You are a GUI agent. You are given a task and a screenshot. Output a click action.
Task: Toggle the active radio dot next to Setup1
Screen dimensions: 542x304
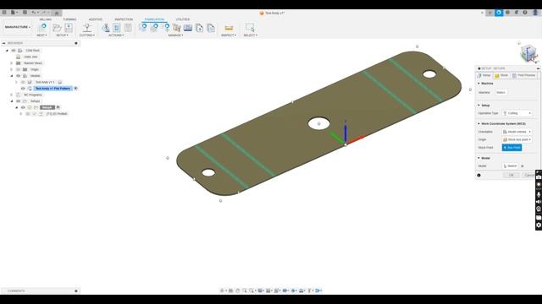pyautogui.click(x=58, y=107)
